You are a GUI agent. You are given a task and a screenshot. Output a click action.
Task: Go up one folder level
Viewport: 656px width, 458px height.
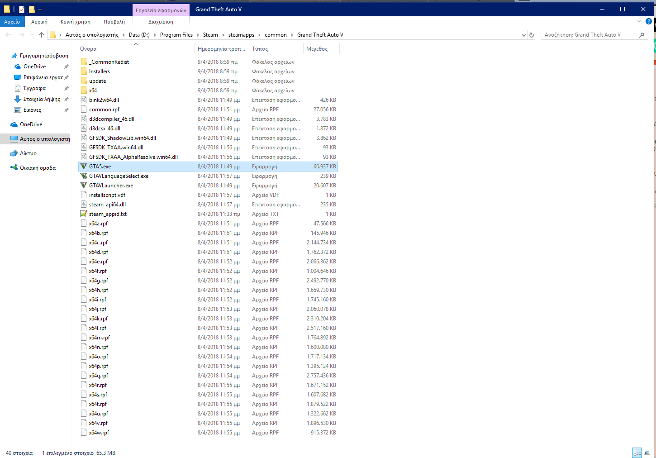point(42,35)
